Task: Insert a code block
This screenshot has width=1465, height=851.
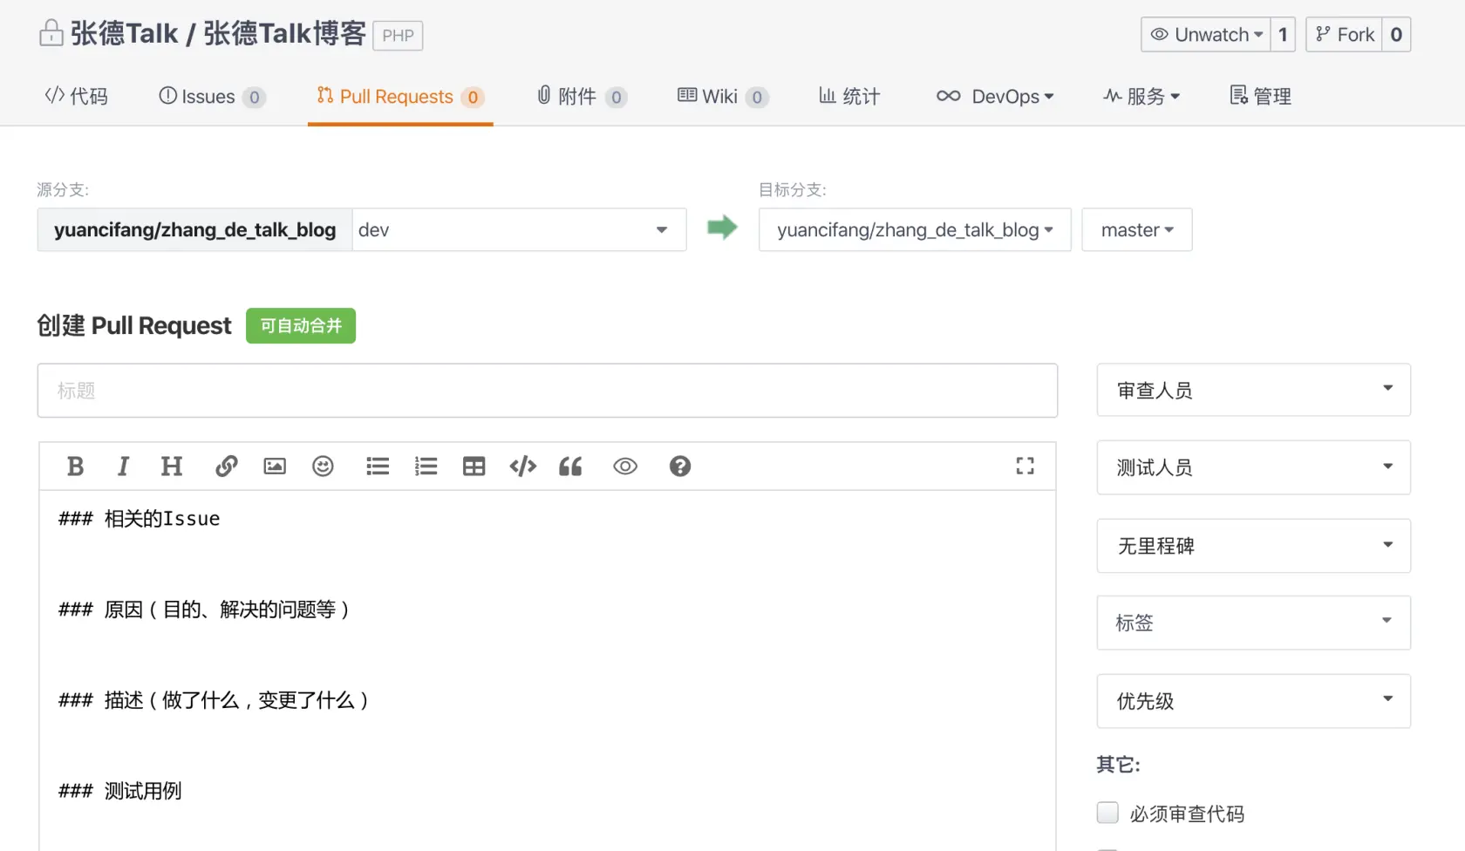Action: (521, 466)
